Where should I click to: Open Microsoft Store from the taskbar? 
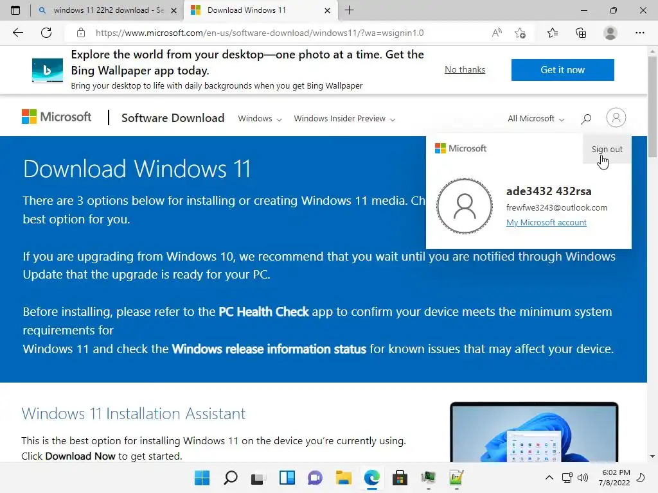click(400, 478)
